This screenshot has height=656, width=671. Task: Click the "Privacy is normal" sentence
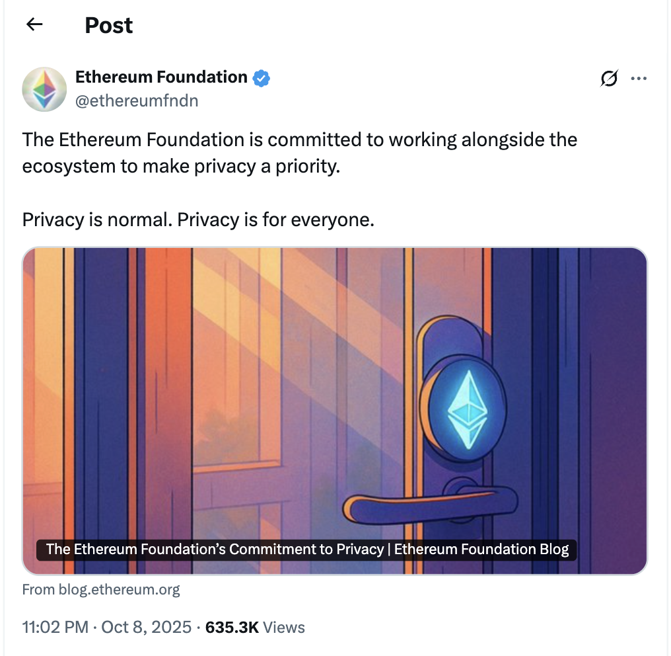coord(198,219)
